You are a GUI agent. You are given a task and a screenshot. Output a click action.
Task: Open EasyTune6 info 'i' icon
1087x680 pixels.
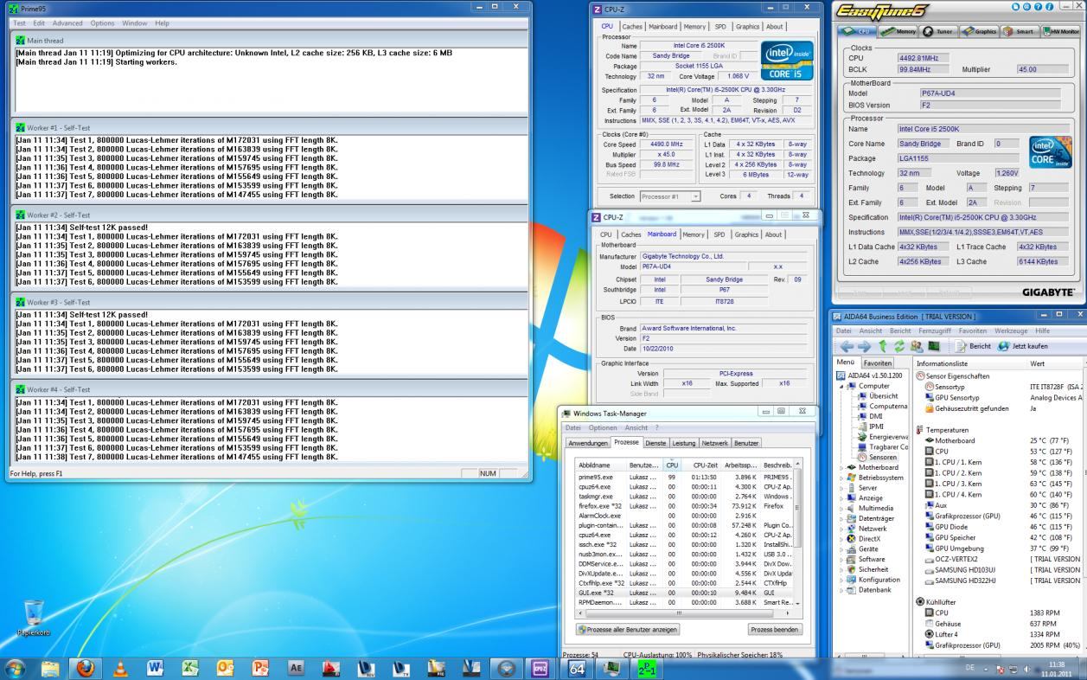coord(1052,7)
